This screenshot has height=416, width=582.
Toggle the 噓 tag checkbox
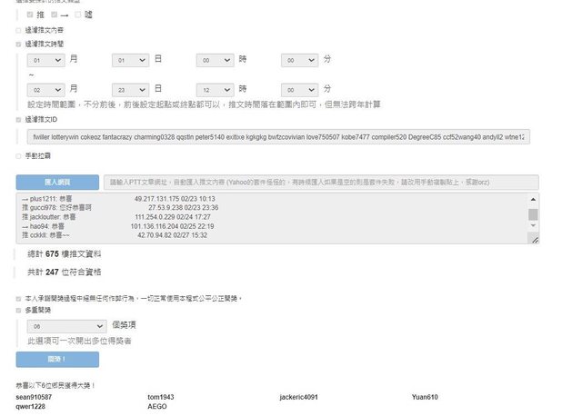(79, 15)
